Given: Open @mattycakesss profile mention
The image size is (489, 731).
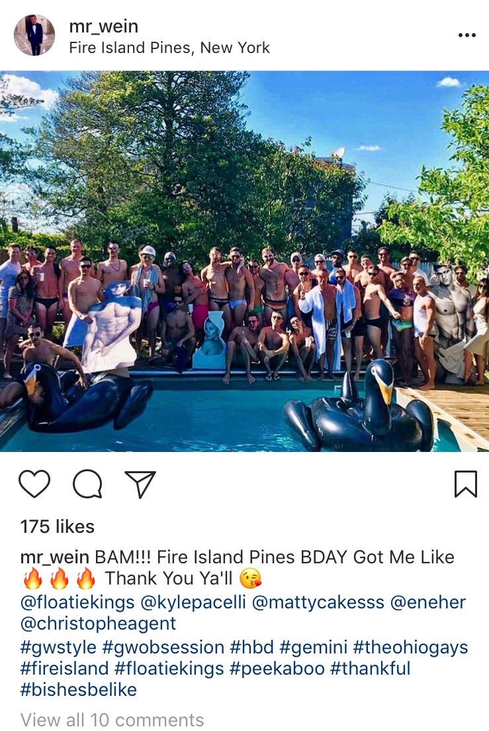Looking at the screenshot, I should 318,602.
